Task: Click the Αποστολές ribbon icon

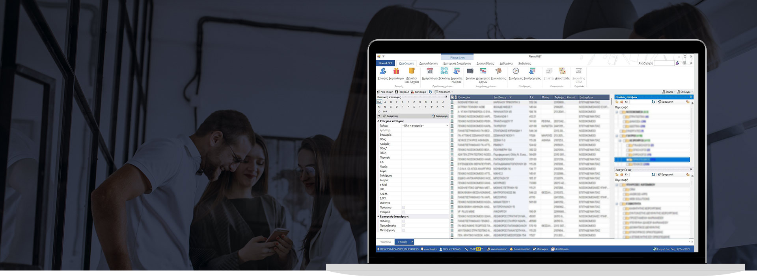Action: pos(562,72)
